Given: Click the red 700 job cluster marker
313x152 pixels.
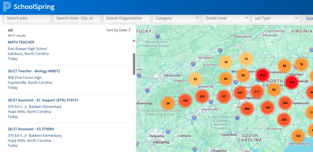Looking at the screenshot, I should coord(292,82).
